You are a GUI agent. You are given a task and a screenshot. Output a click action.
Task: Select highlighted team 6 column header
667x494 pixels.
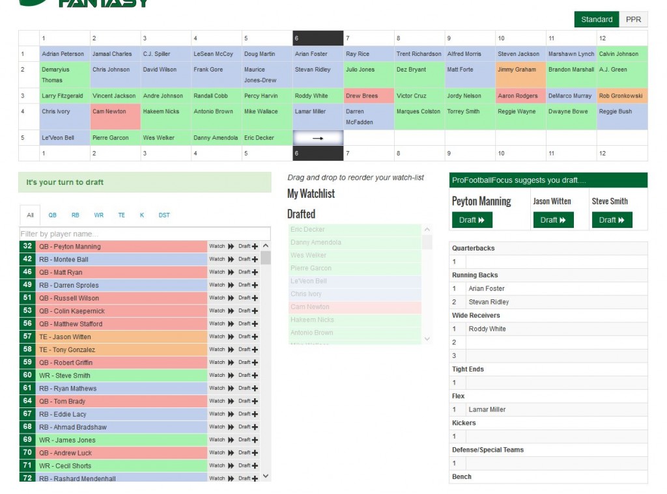(318, 38)
